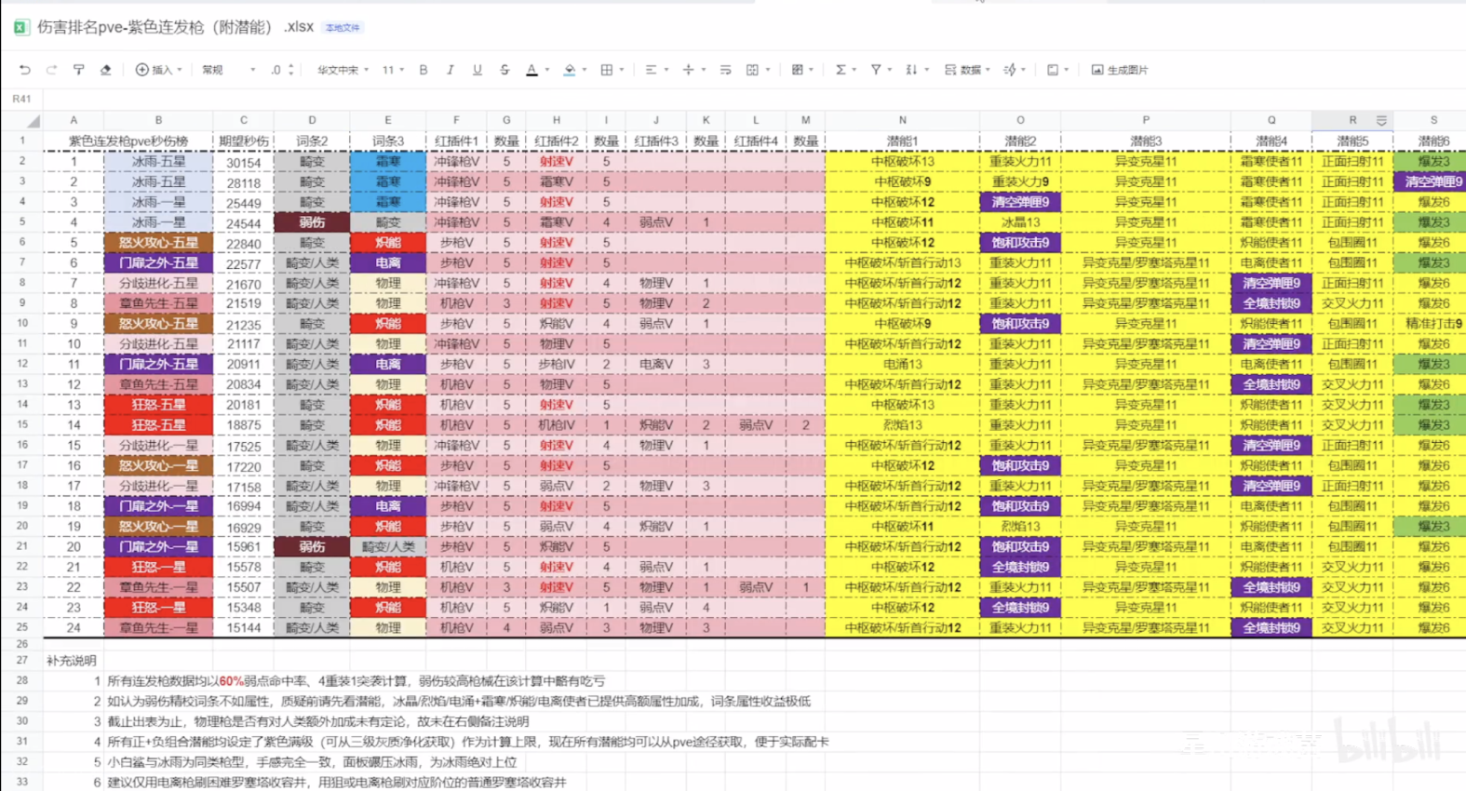Toggle italic formatting

coord(451,70)
